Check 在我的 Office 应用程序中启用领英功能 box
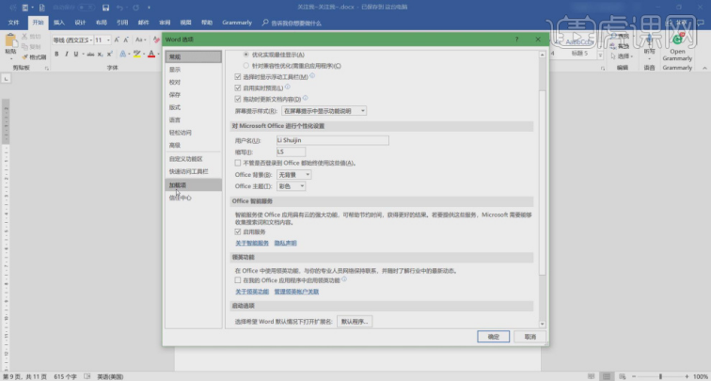 [238, 280]
